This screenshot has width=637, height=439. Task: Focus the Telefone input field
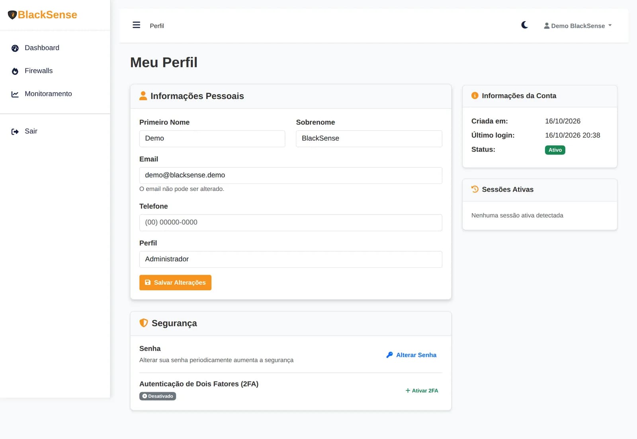291,222
